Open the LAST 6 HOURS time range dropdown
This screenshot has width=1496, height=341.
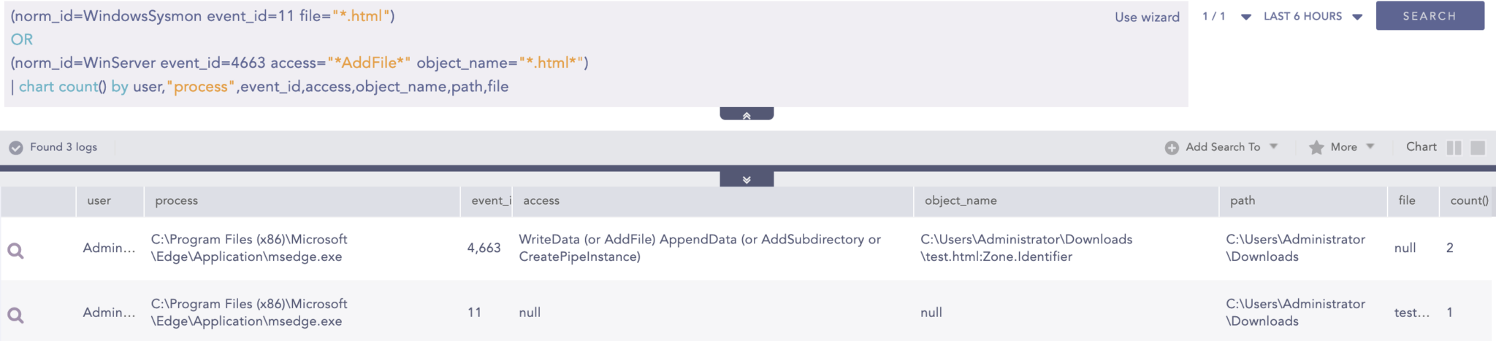coord(1313,16)
